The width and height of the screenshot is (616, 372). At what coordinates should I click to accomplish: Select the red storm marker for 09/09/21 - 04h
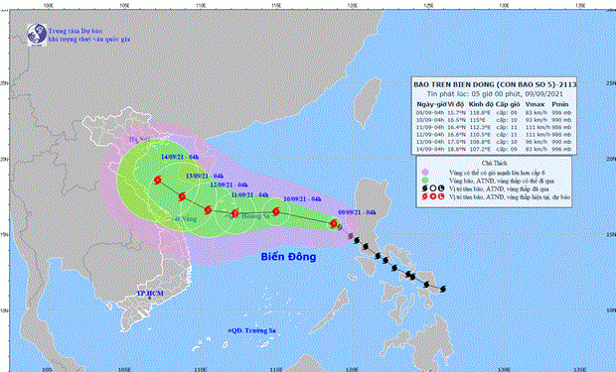point(334,224)
